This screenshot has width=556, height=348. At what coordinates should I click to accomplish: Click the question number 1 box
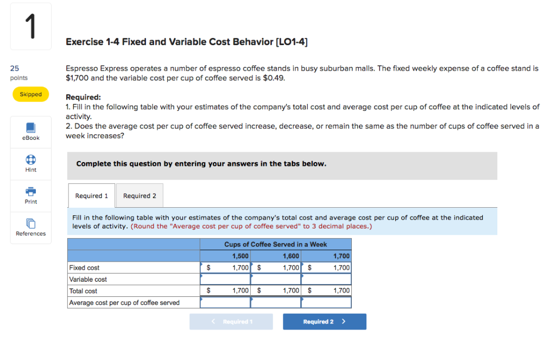[x=30, y=26]
